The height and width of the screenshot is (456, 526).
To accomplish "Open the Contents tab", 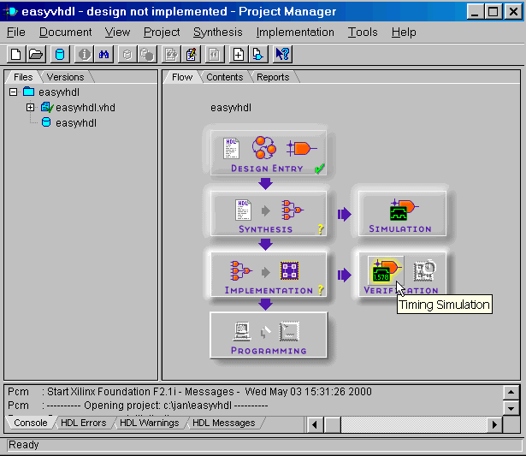I will coord(225,77).
